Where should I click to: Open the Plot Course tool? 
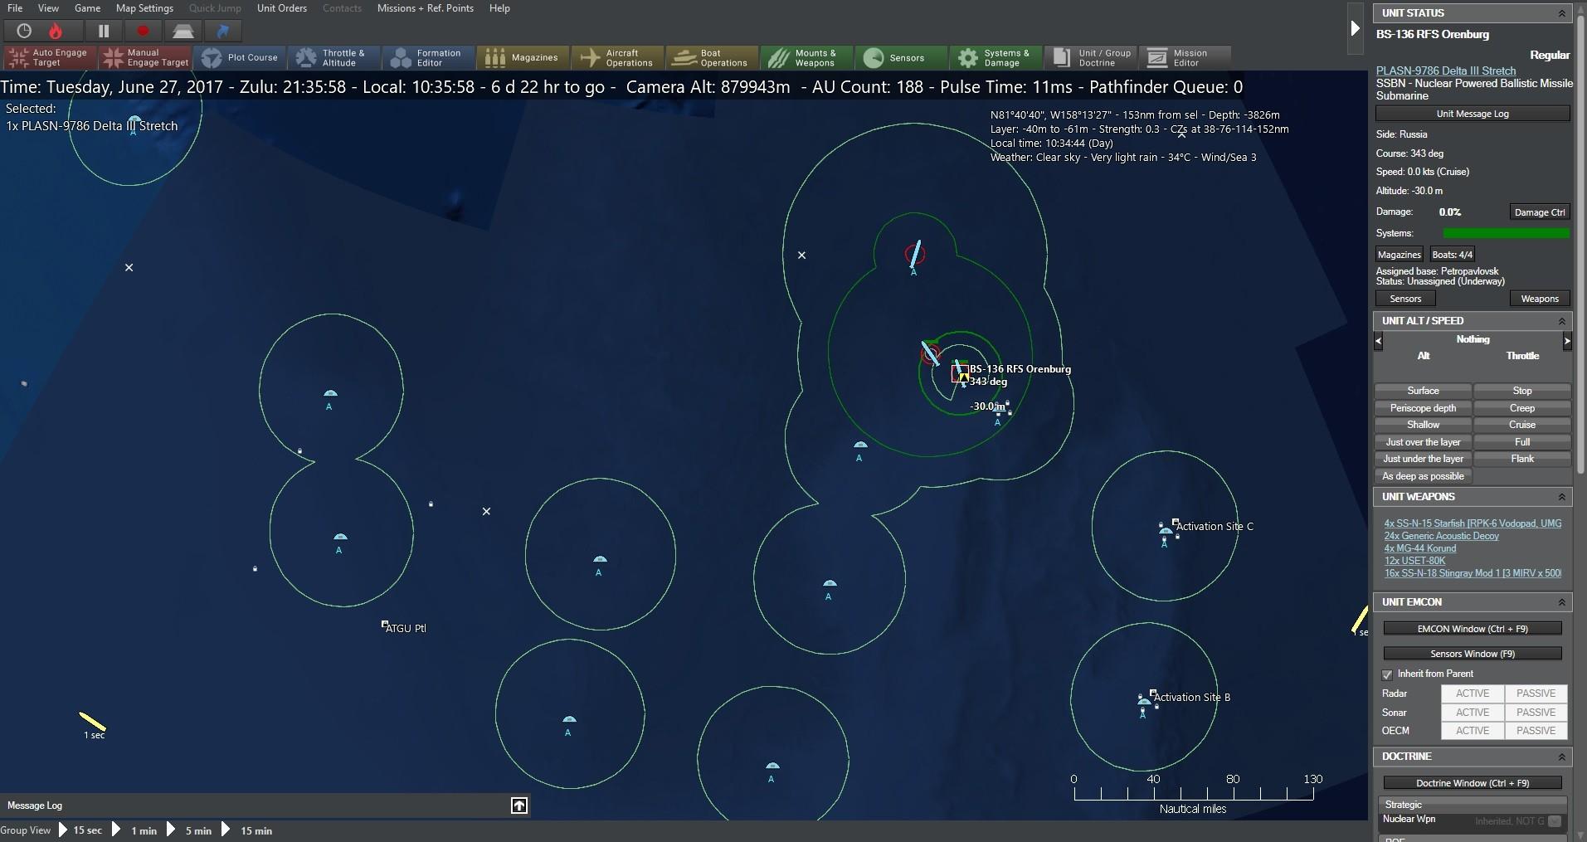(x=241, y=57)
